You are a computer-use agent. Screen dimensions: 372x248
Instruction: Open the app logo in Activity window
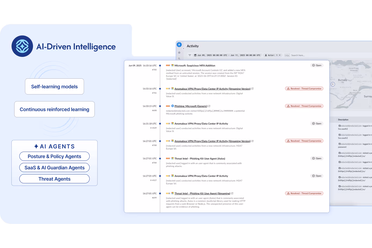[x=179, y=45]
